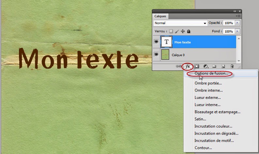
Task: Select the Mon texte layer name
Action: pyautogui.click(x=183, y=42)
